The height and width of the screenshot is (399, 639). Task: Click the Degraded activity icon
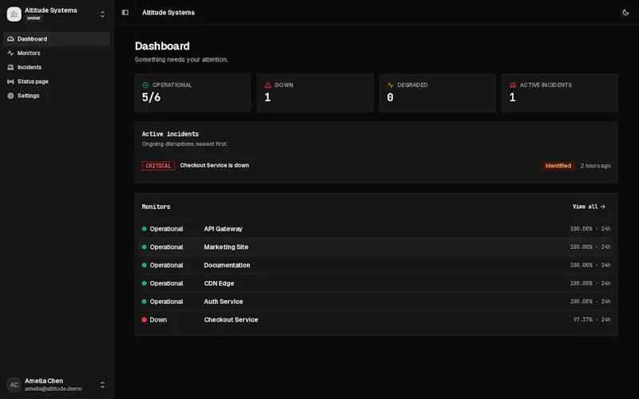[x=391, y=85]
